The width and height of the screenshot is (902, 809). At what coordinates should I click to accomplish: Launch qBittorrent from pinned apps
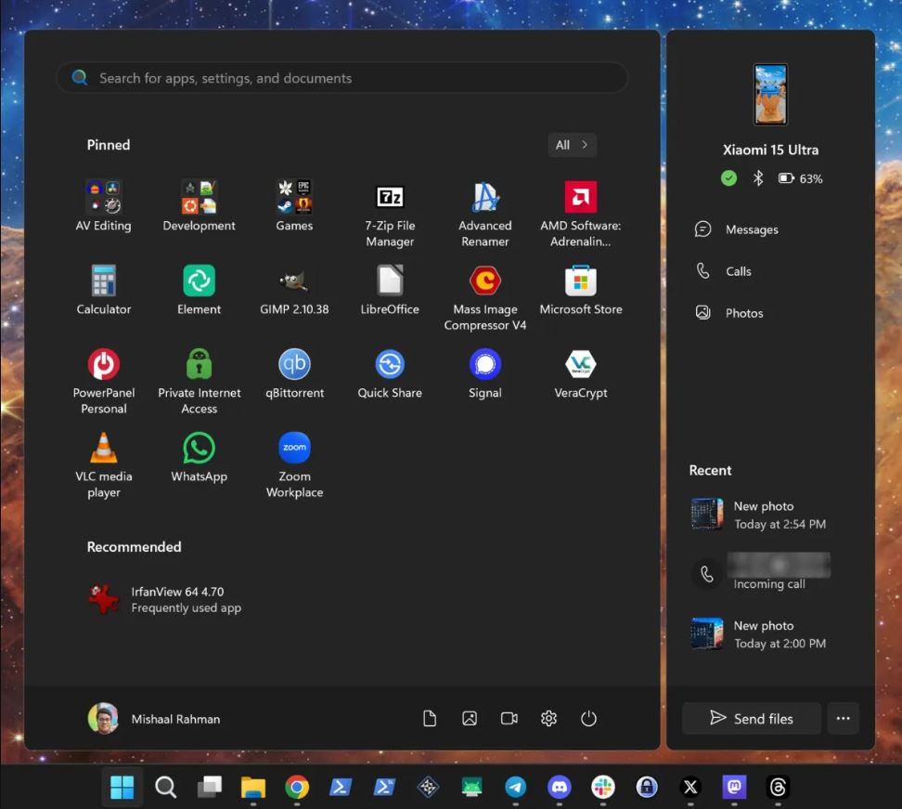(x=294, y=365)
